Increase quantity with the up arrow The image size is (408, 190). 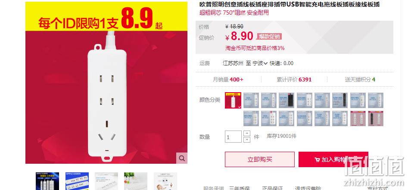[x=247, y=134]
